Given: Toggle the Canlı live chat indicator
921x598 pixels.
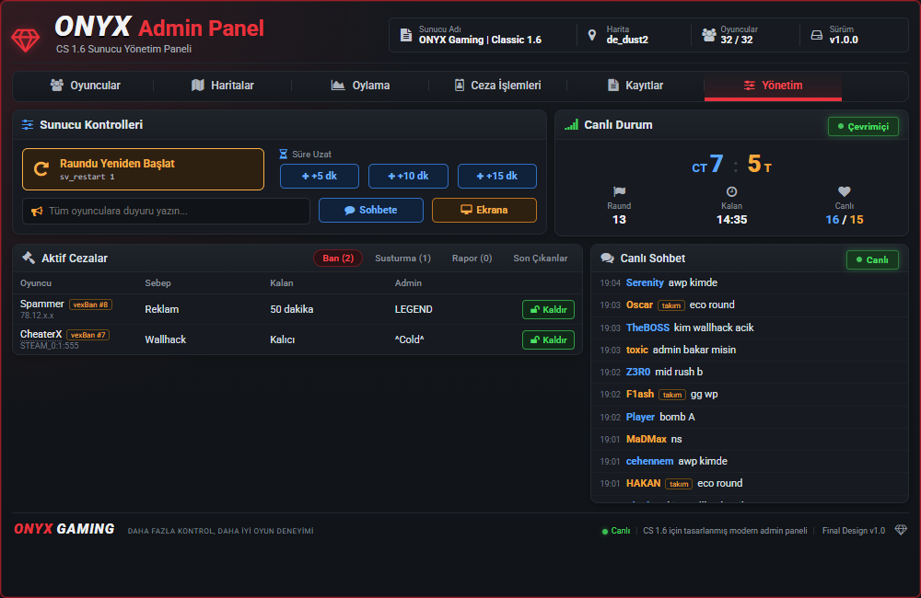Looking at the screenshot, I should [872, 260].
